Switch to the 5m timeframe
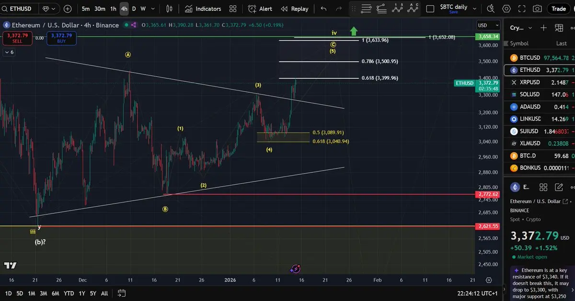This screenshot has width=575, height=301. (x=86, y=9)
